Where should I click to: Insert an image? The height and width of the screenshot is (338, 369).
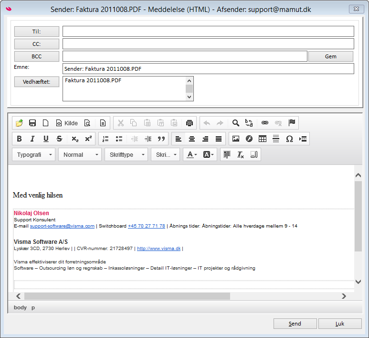236,139
